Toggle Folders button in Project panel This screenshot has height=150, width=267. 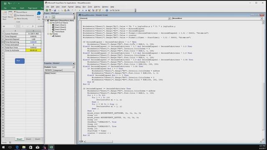(53, 17)
